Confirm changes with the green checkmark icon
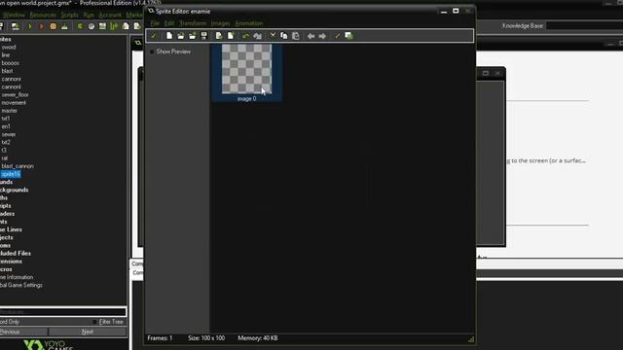 click(154, 36)
